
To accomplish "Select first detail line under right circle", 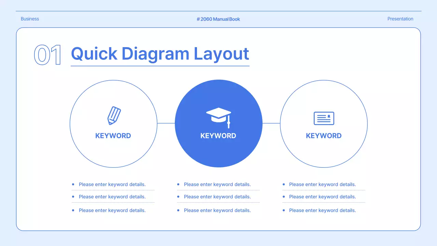I will click(322, 184).
